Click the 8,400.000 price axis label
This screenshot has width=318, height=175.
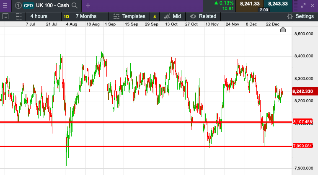click(304, 56)
